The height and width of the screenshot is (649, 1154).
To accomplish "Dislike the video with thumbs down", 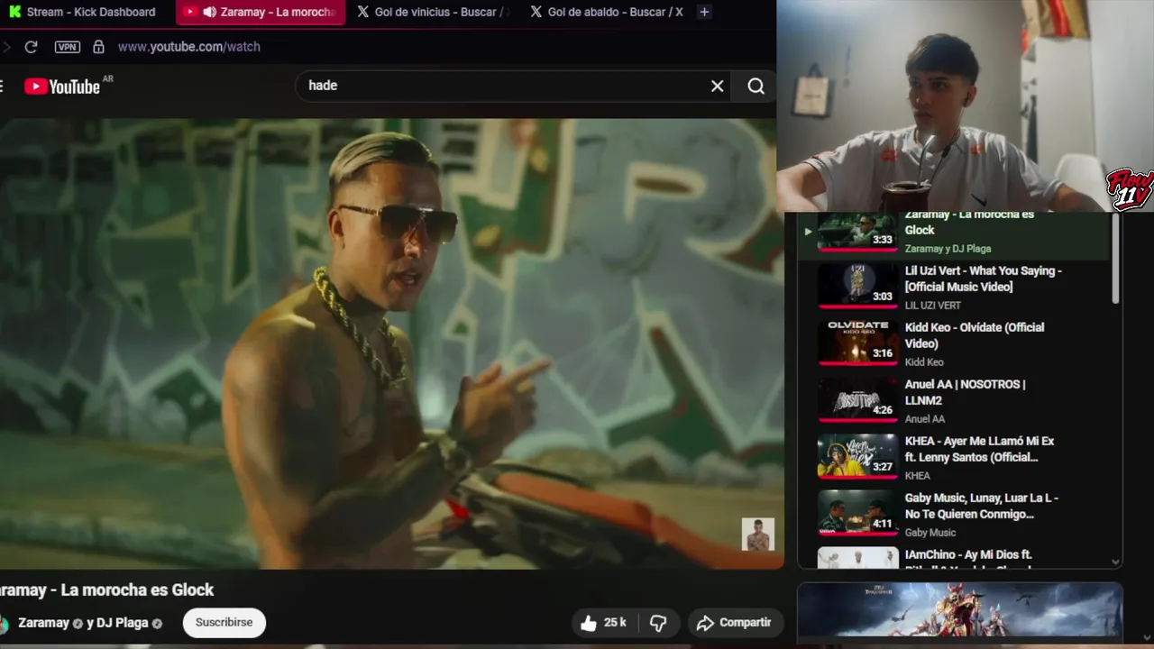I will coord(658,623).
